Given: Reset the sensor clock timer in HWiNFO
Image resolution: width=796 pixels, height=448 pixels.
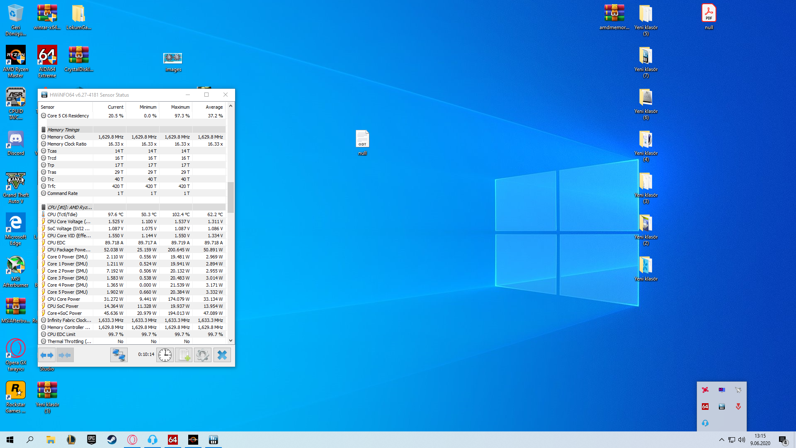Looking at the screenshot, I should click(x=165, y=355).
